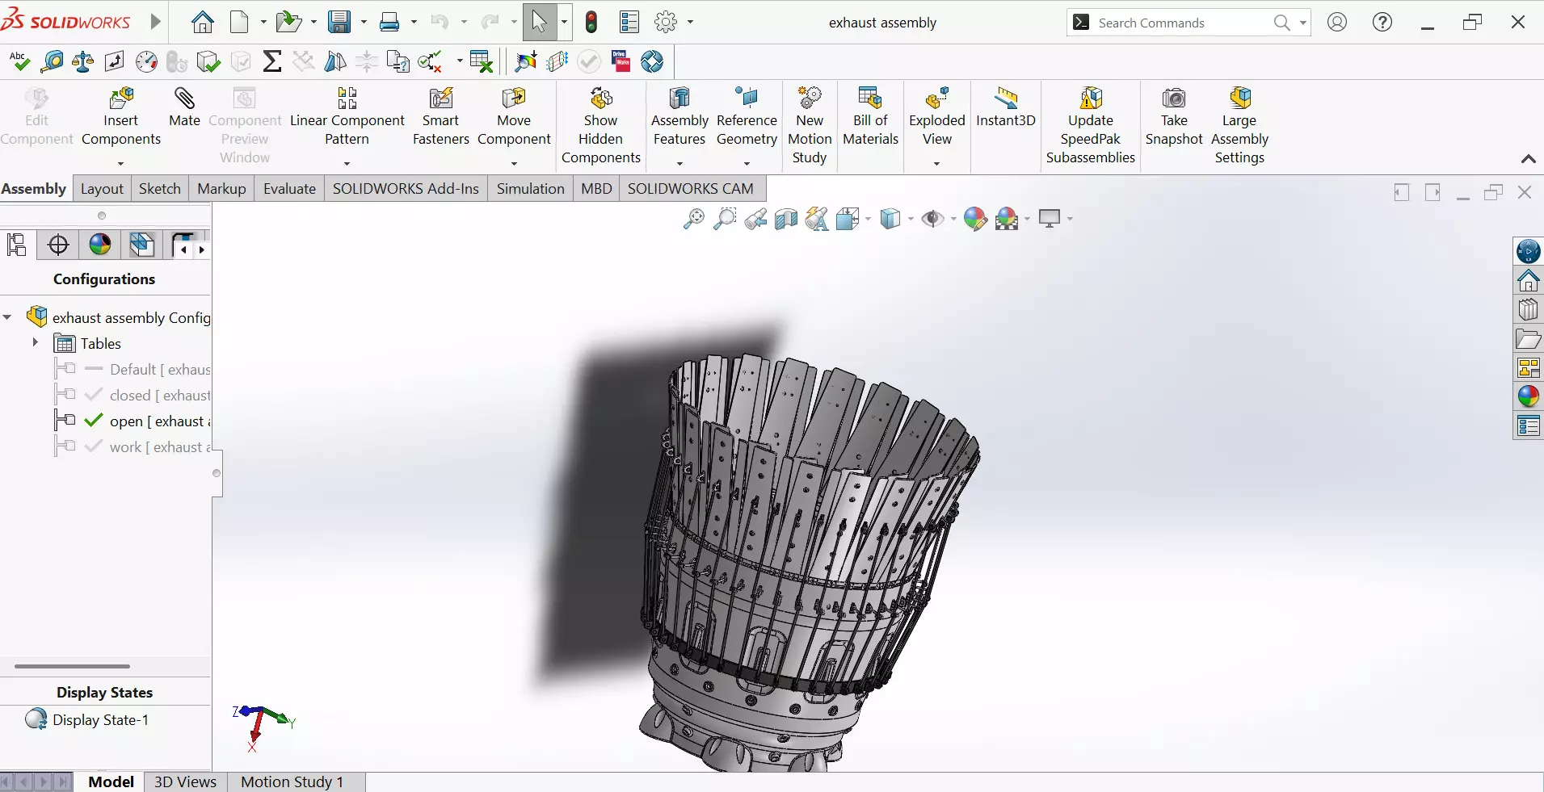This screenshot has height=792, width=1544.
Task: Select Move Component tool
Action: 514,117
